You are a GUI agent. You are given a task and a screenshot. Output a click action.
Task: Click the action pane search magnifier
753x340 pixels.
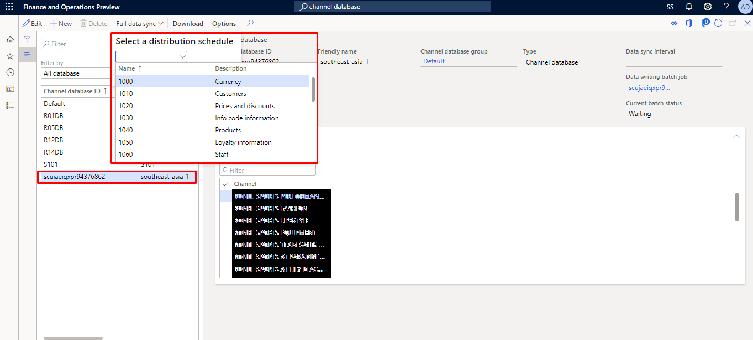coord(250,23)
